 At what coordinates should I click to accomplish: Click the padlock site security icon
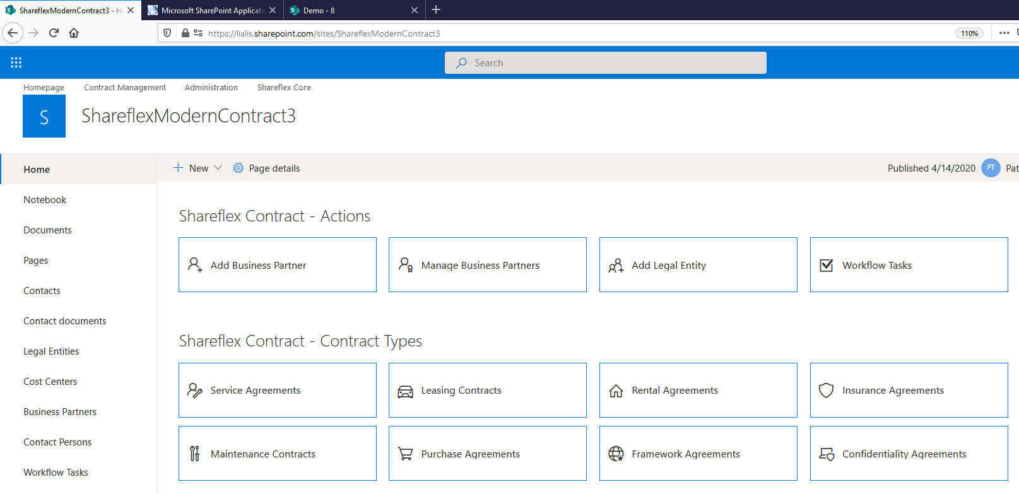185,33
